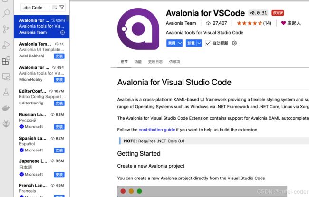The height and width of the screenshot is (197, 309).
Task: Click the large Avalonia extension logo
Action: [138, 29]
